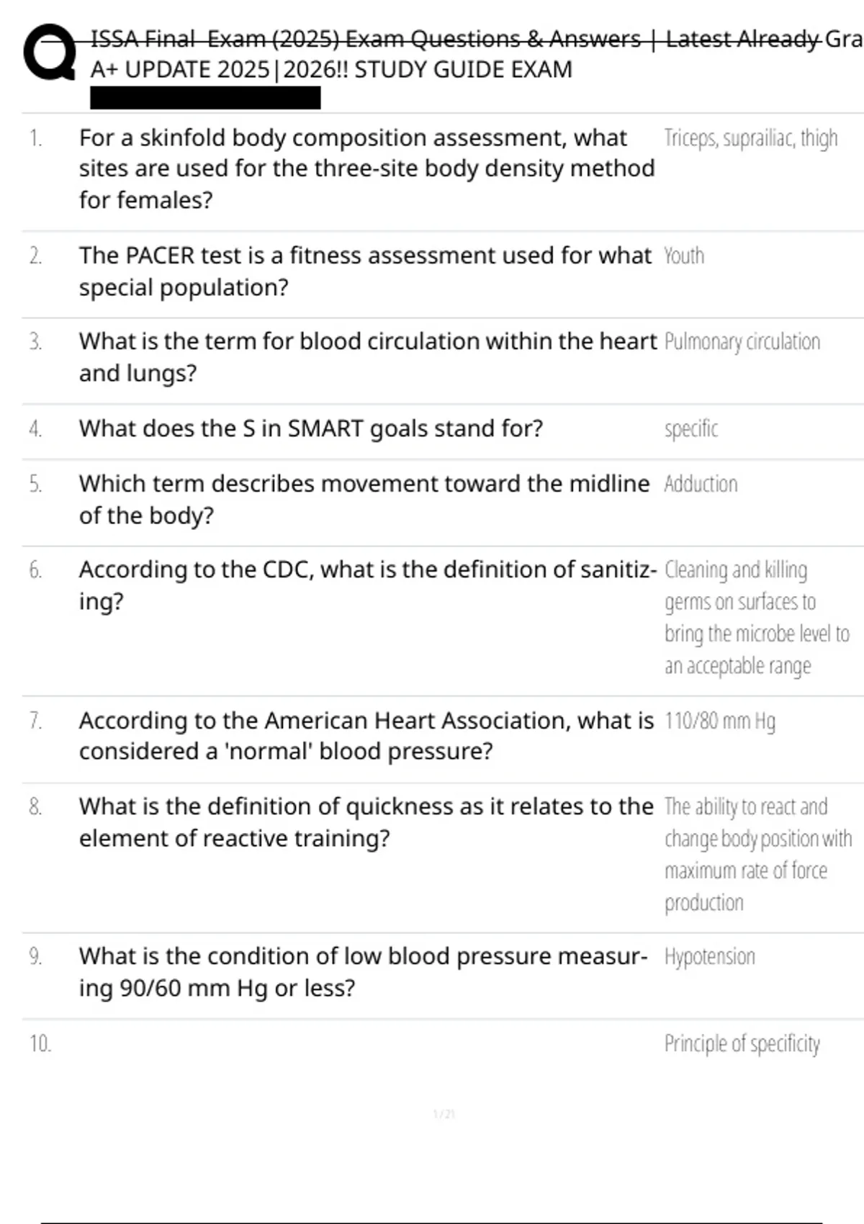Viewport: 864px width, 1224px height.
Task: Click the Quizlet Q logo icon
Action: (49, 53)
